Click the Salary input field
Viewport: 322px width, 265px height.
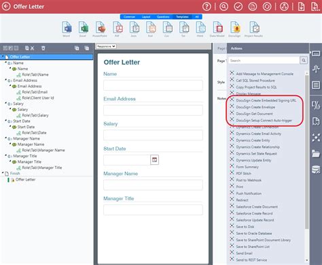(153, 135)
